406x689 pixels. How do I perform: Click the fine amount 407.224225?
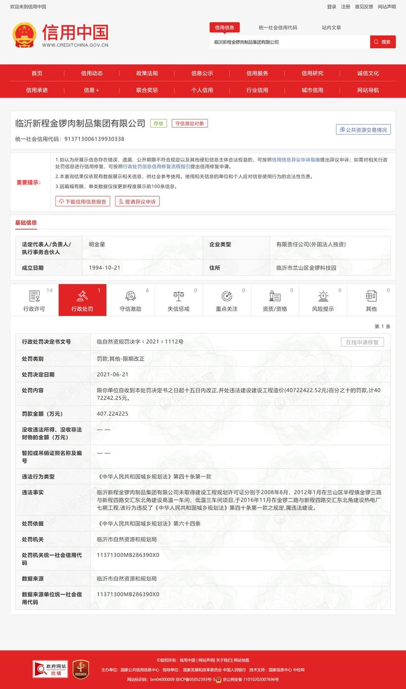click(x=112, y=414)
